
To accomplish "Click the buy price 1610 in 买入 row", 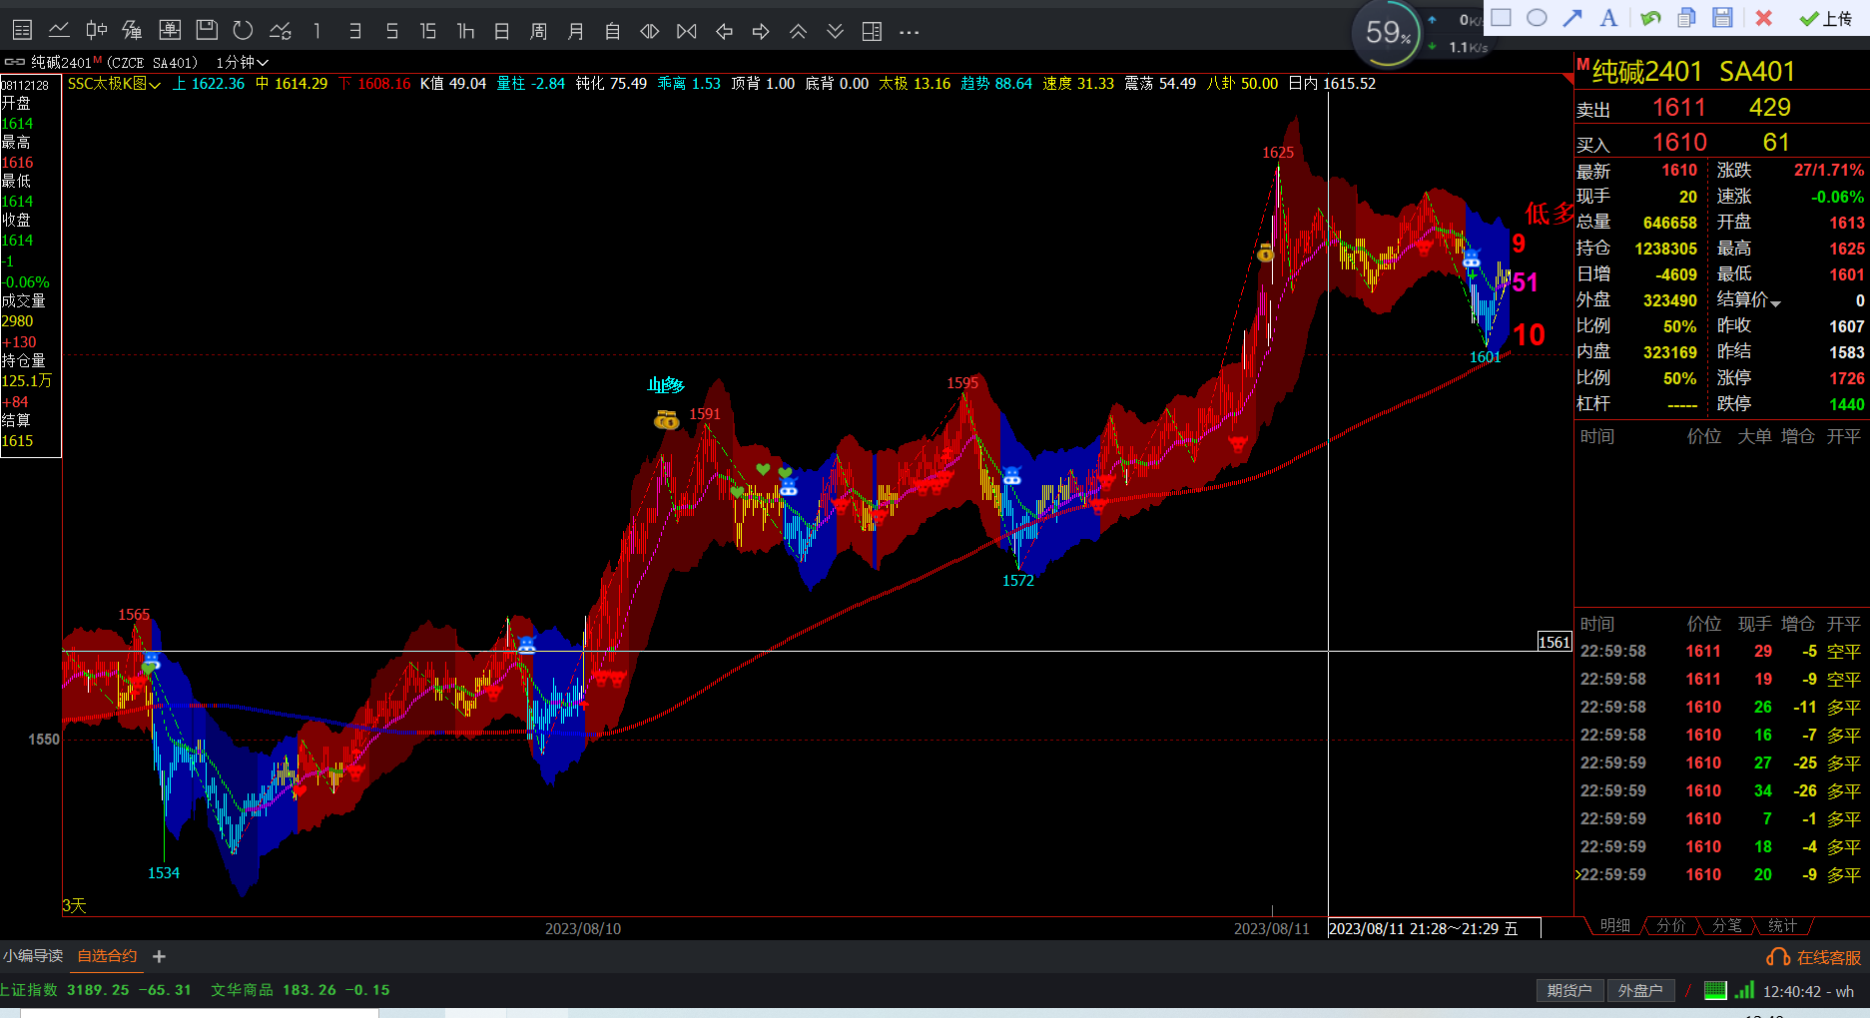I will tap(1679, 143).
